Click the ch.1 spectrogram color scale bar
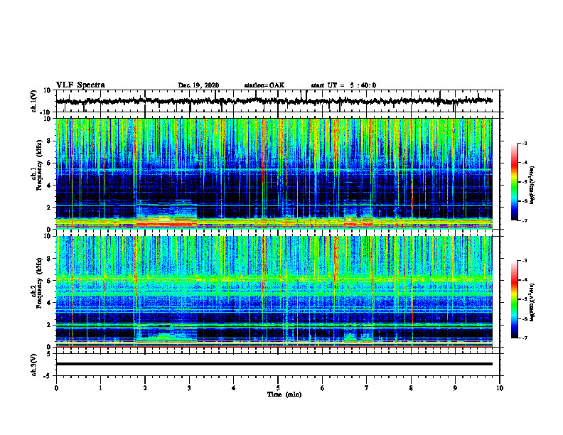 pyautogui.click(x=515, y=182)
